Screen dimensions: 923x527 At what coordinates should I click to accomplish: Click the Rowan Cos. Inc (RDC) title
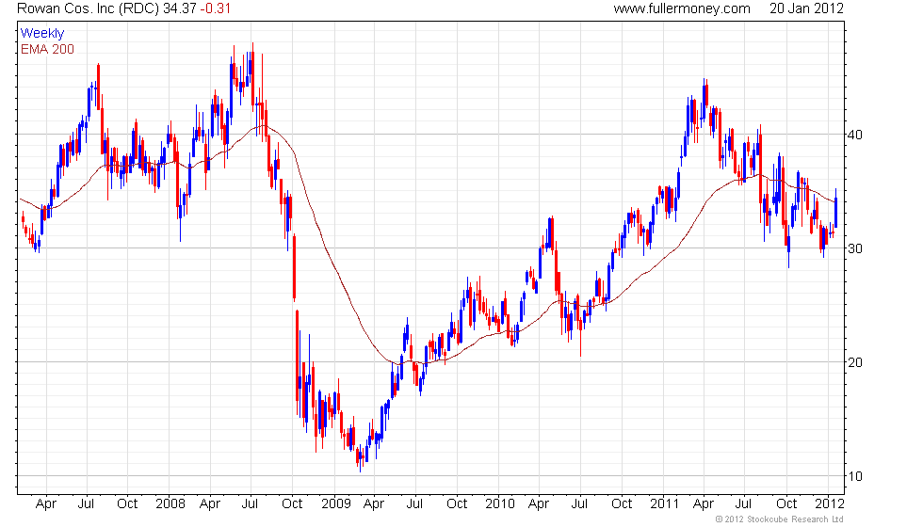[88, 8]
